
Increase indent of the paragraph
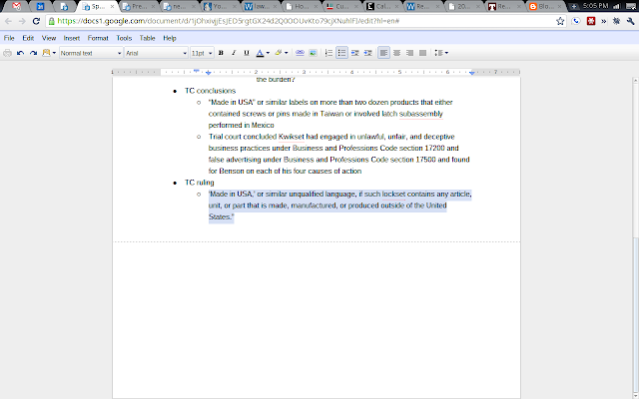[368, 53]
